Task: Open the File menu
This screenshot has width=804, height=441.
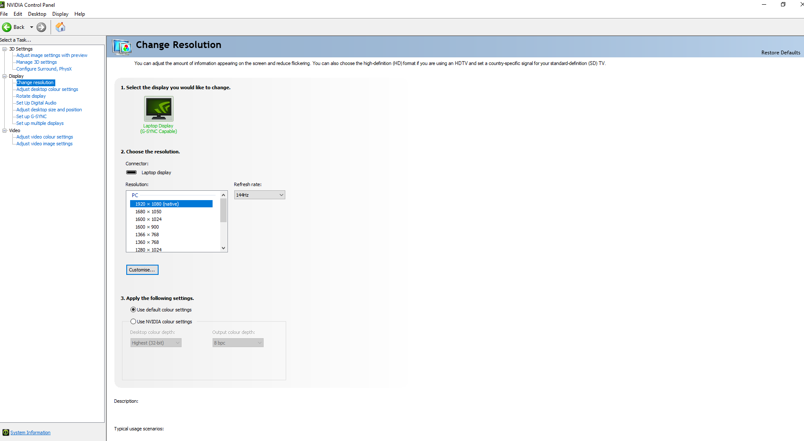Action: point(4,14)
